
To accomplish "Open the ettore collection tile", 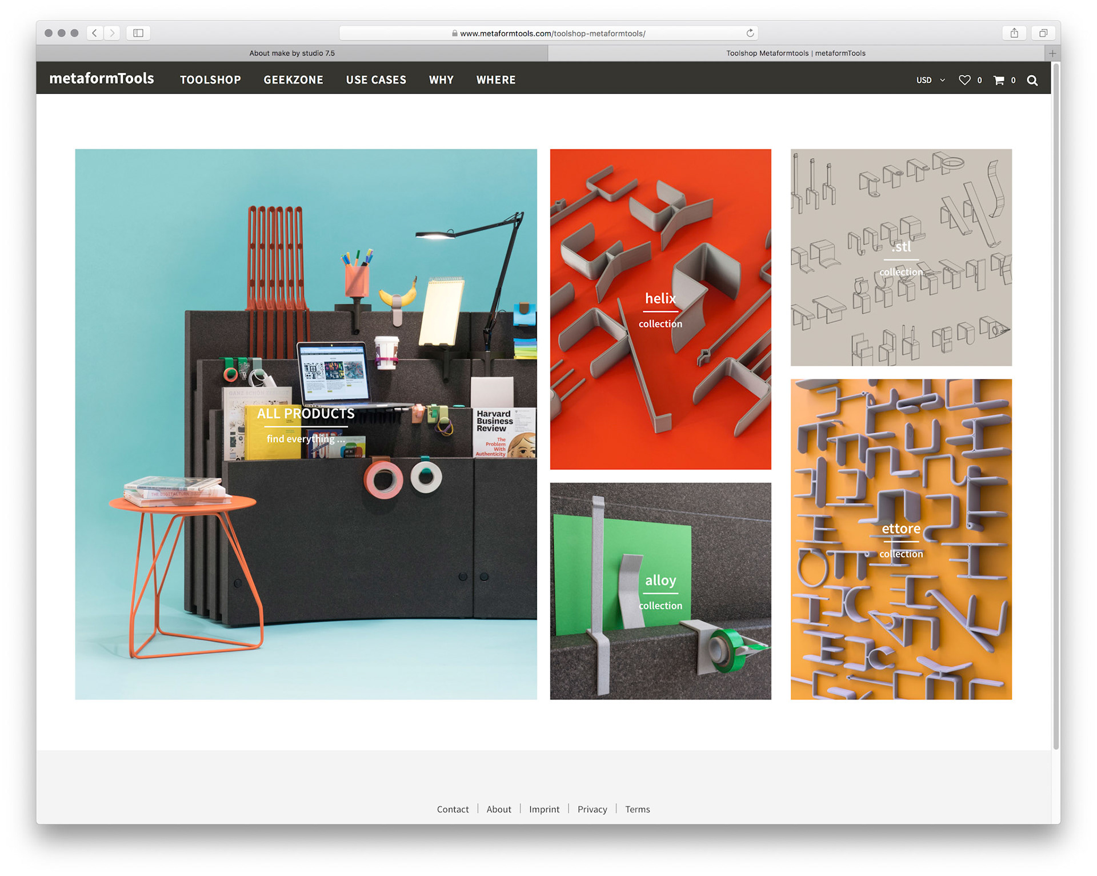I will 900,539.
